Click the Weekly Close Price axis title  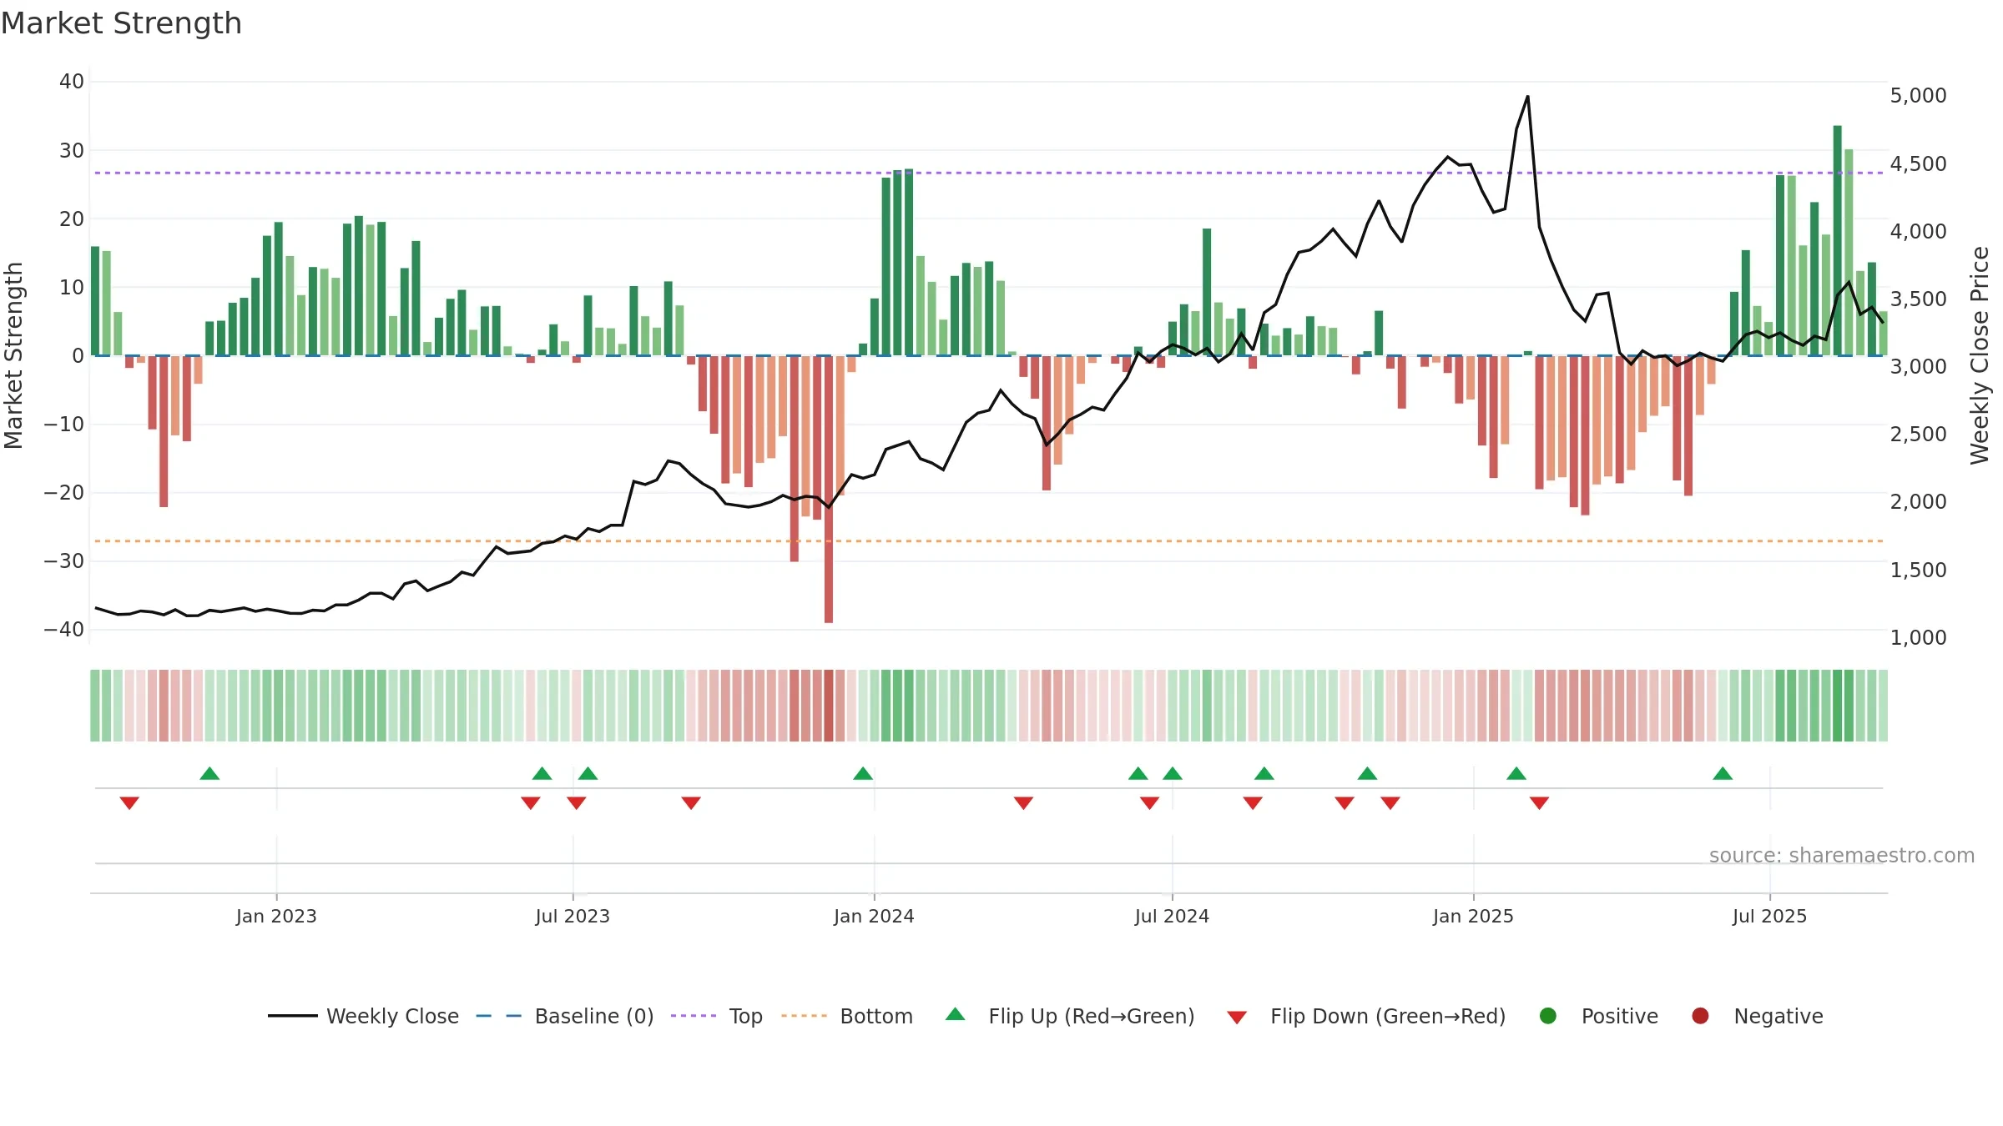coord(1980,355)
